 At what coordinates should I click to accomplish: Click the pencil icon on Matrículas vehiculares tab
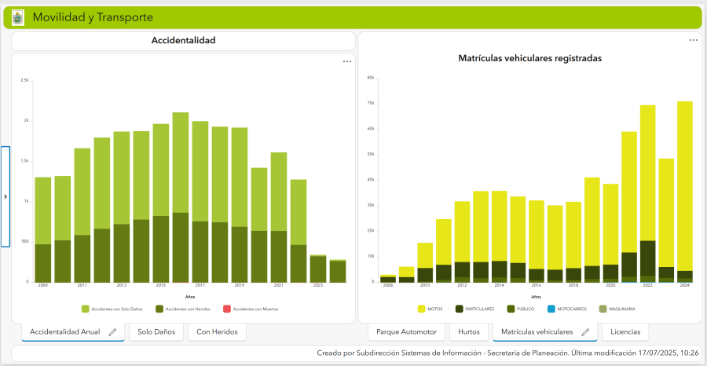coord(585,332)
